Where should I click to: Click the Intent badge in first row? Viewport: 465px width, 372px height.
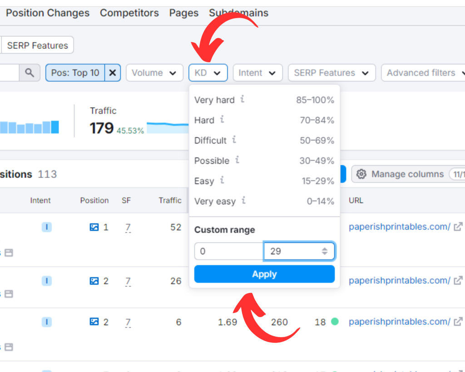46,227
